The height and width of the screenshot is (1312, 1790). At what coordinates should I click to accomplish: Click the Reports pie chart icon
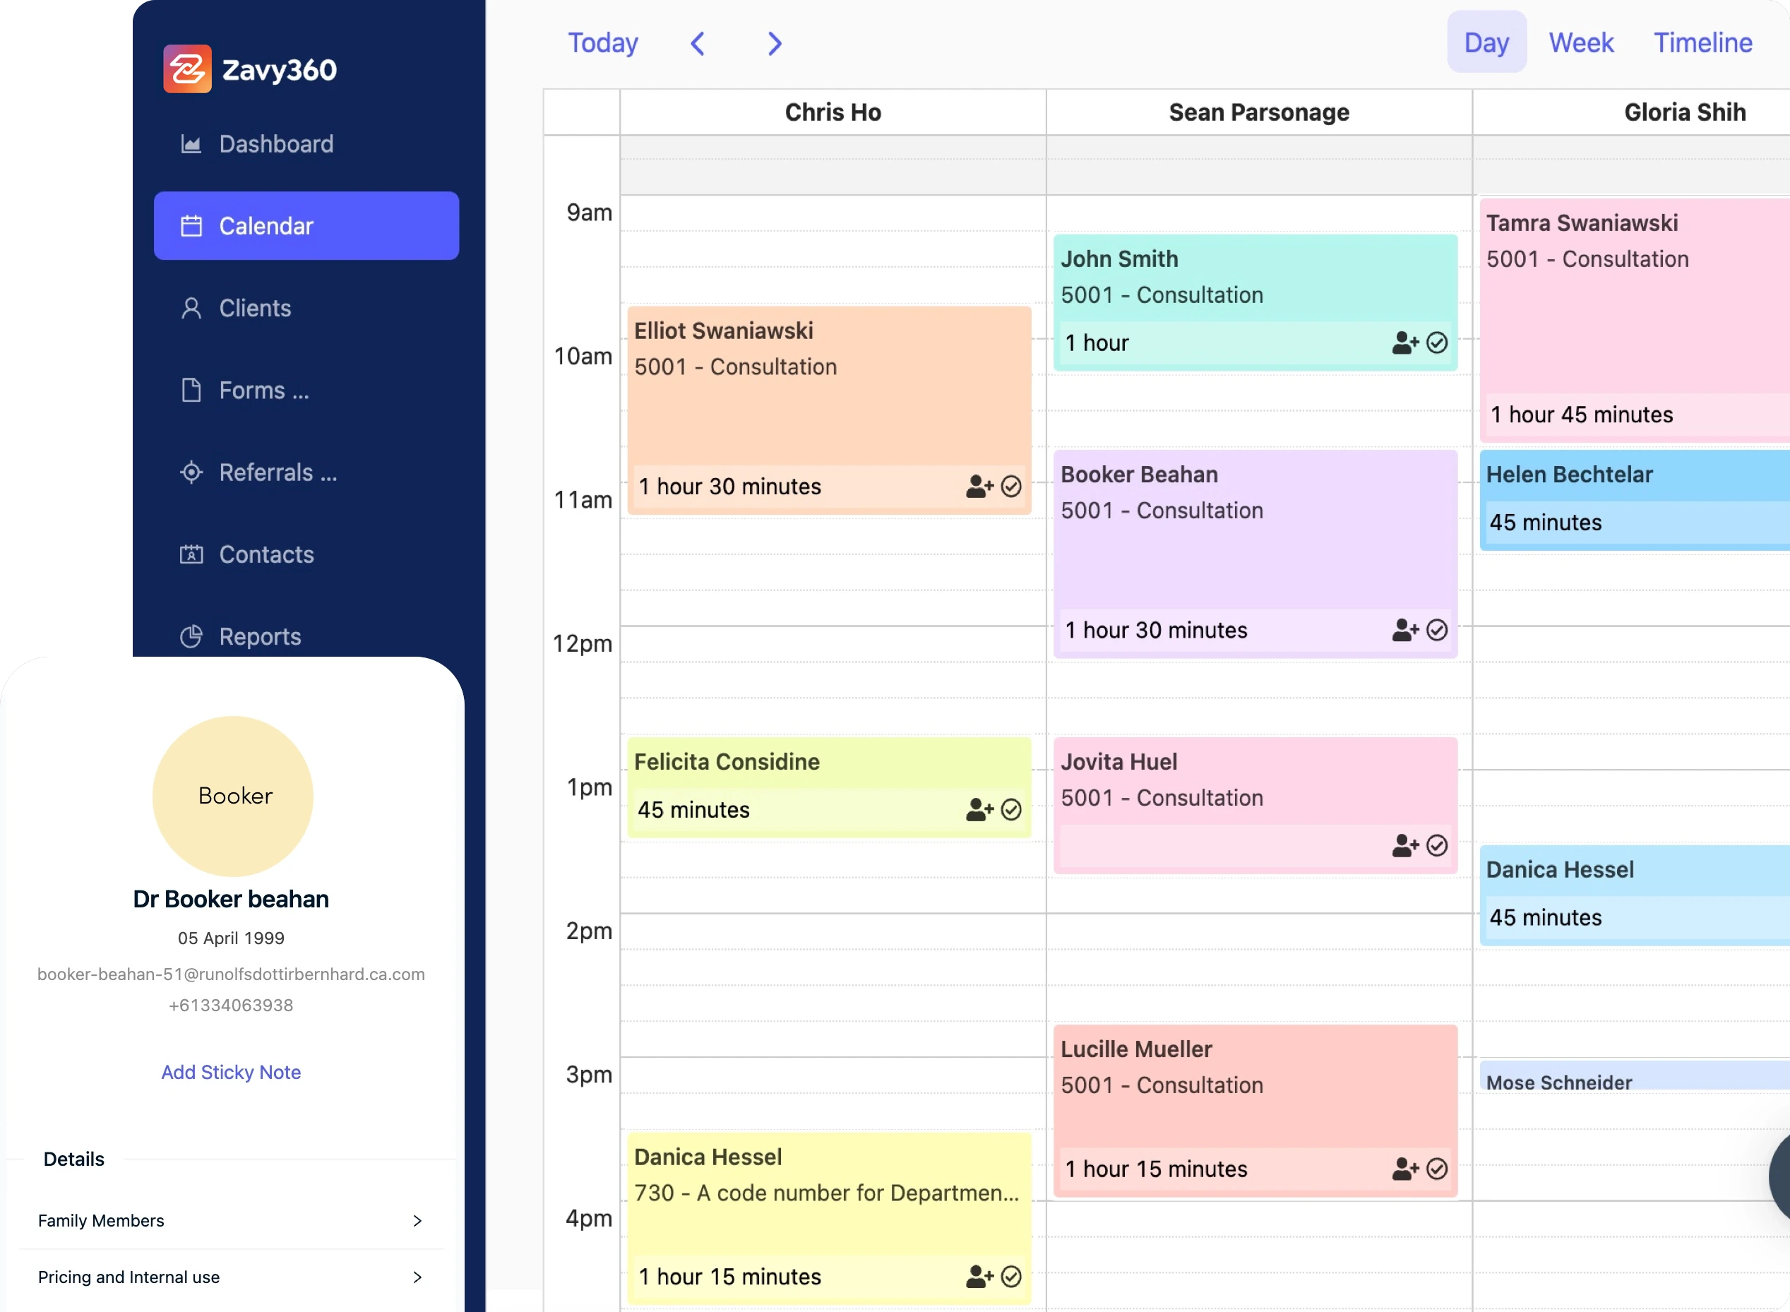191,636
